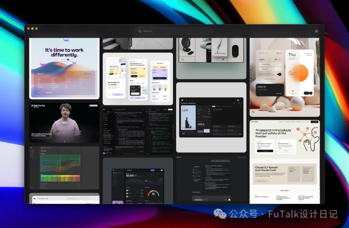
Task: Open the $3,200.80 dark dashboard thumbnail
Action: 138,181
